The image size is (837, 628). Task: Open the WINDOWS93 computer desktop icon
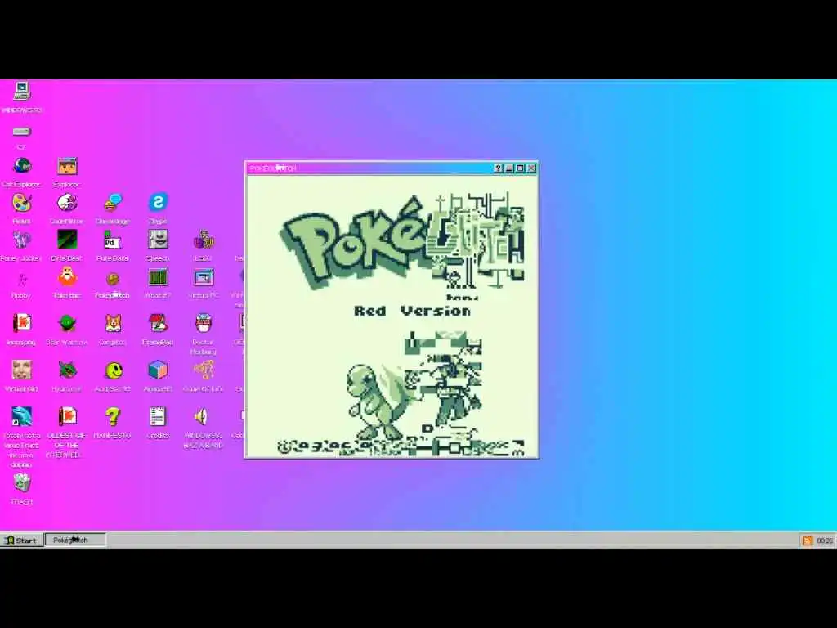point(21,92)
